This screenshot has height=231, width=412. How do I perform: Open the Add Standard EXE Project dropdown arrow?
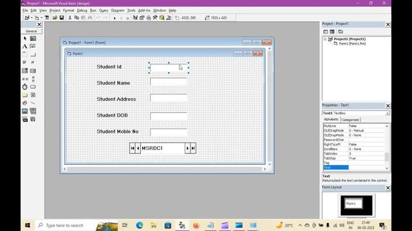pos(32,18)
